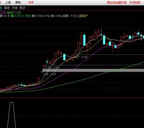Screen dimensions: 144x128
Task: Open the 更多 period options
Action: point(22,8)
